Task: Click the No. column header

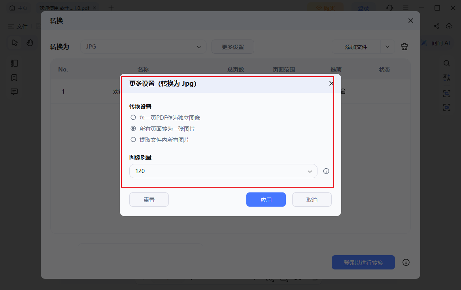Action: click(63, 70)
